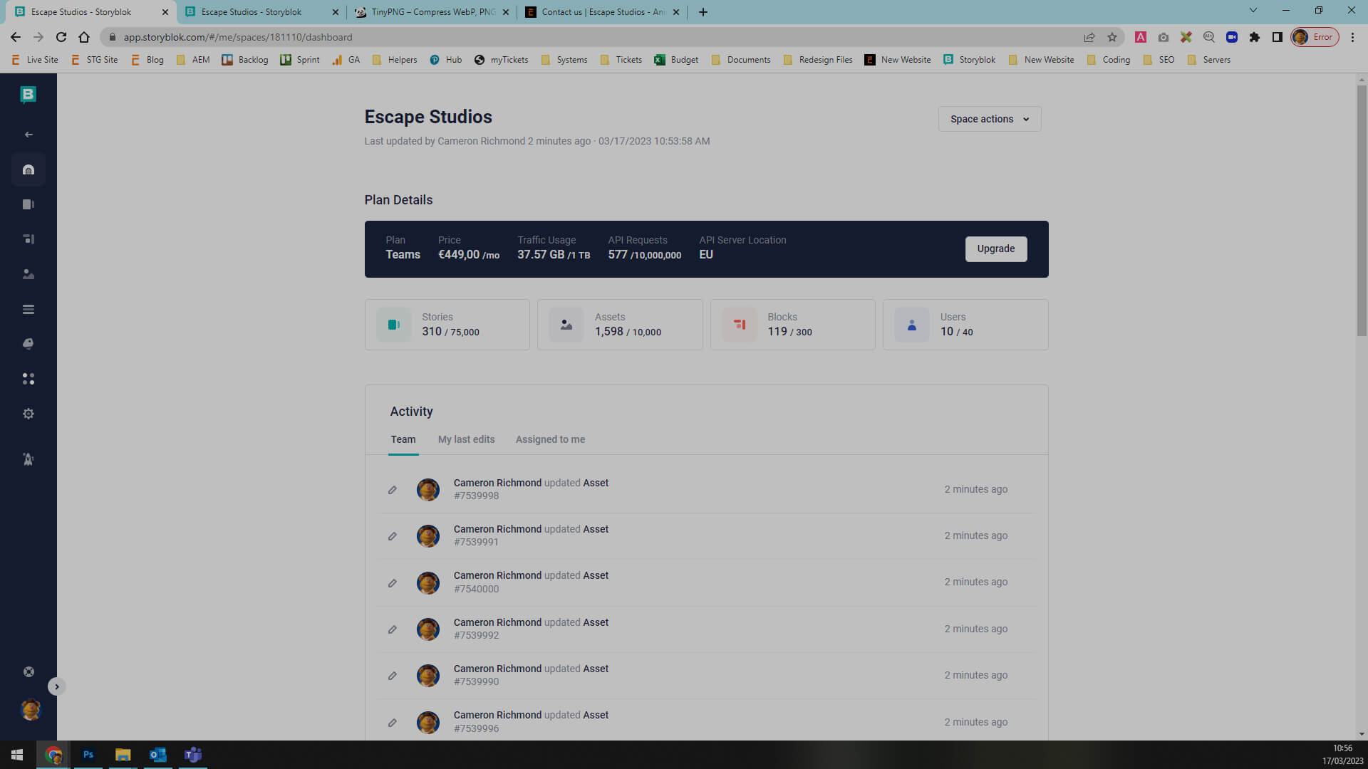This screenshot has height=769, width=1368.
Task: Switch to My last edits tab
Action: pyautogui.click(x=466, y=439)
